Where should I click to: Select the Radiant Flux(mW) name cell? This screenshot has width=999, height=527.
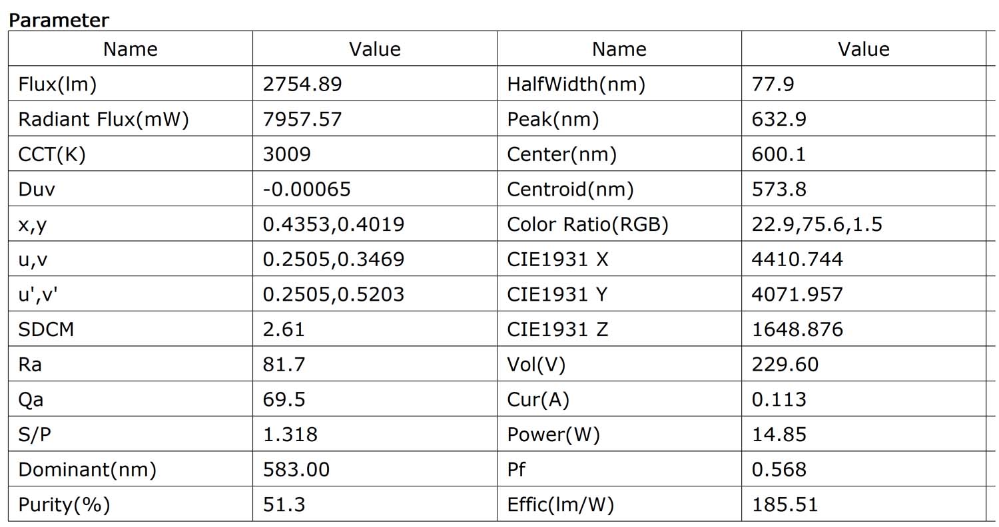point(103,119)
